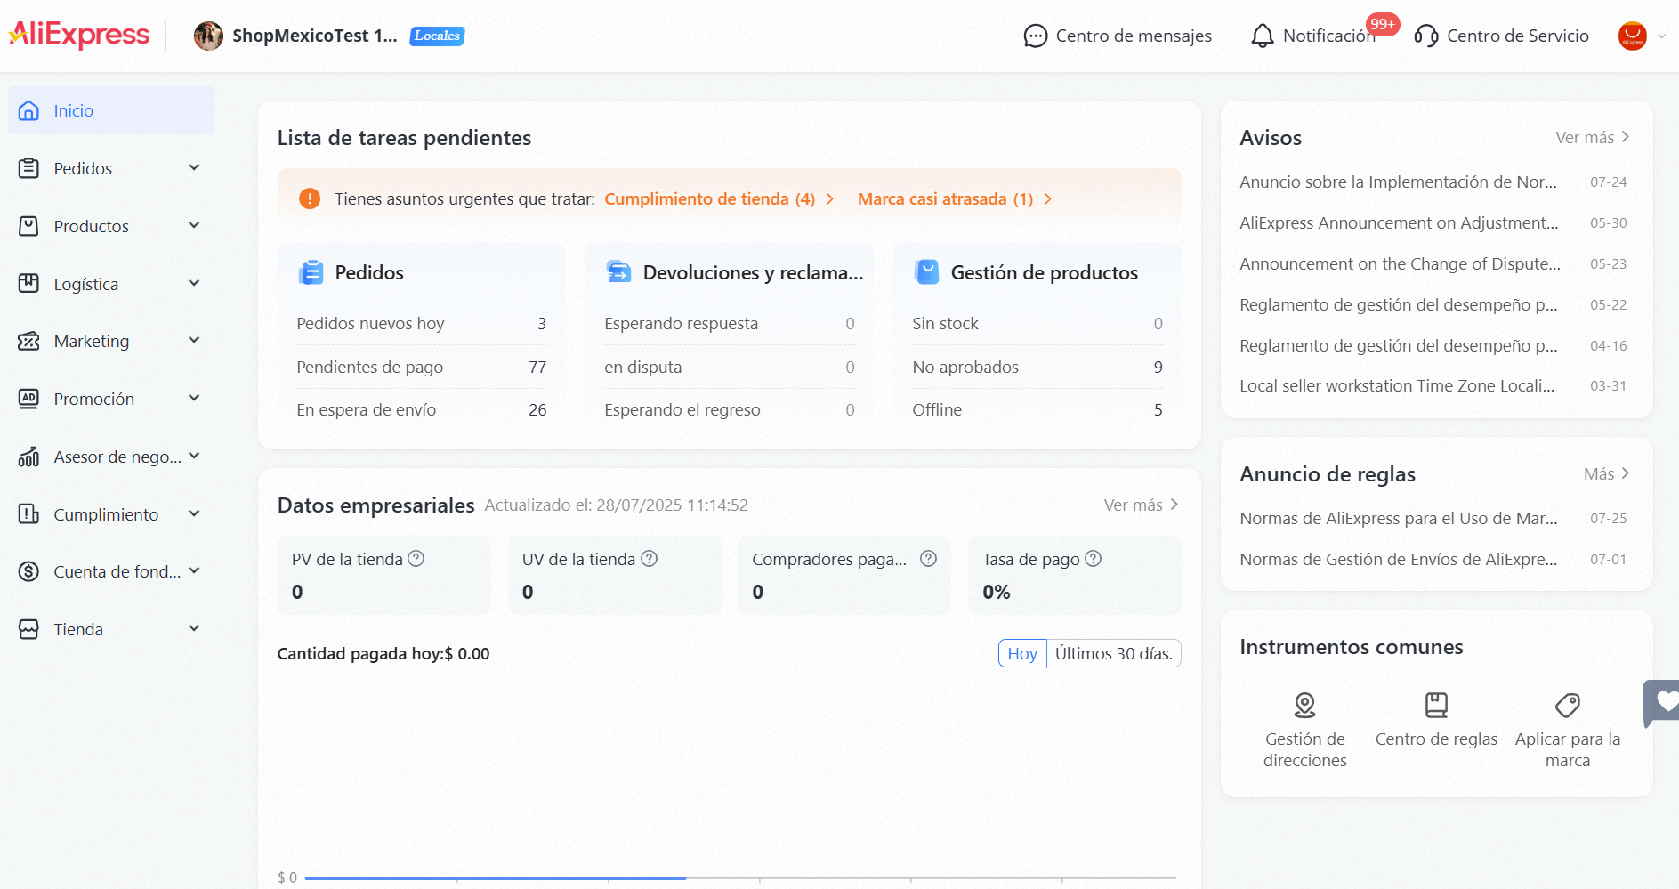
Task: Show help for Compradores pagados
Action: point(928,558)
